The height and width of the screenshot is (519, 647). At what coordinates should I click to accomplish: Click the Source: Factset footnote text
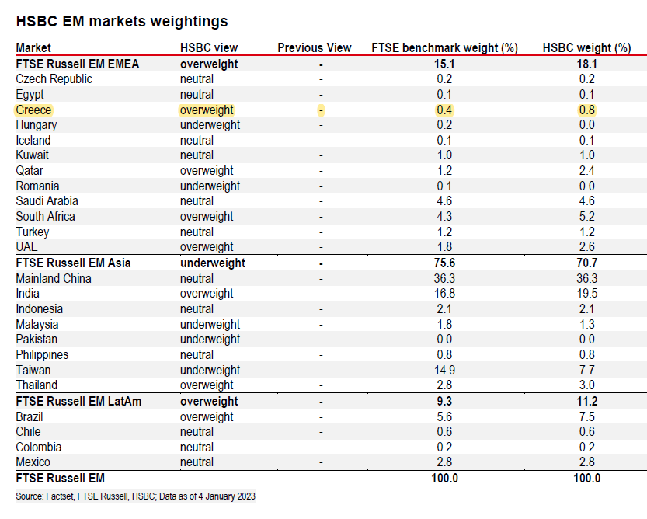pos(135,496)
